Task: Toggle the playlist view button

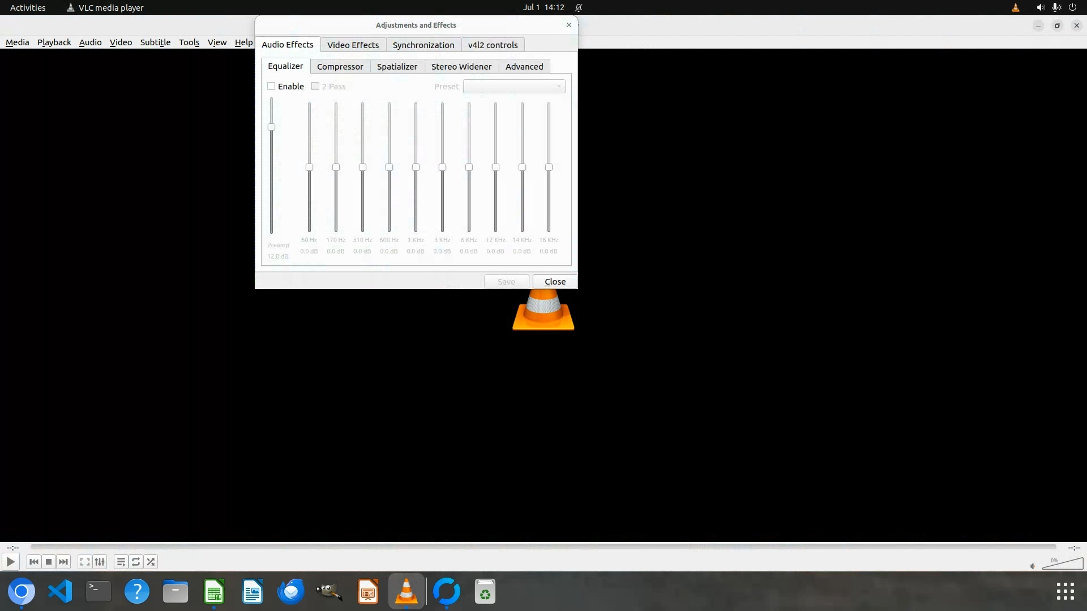Action: click(x=121, y=562)
